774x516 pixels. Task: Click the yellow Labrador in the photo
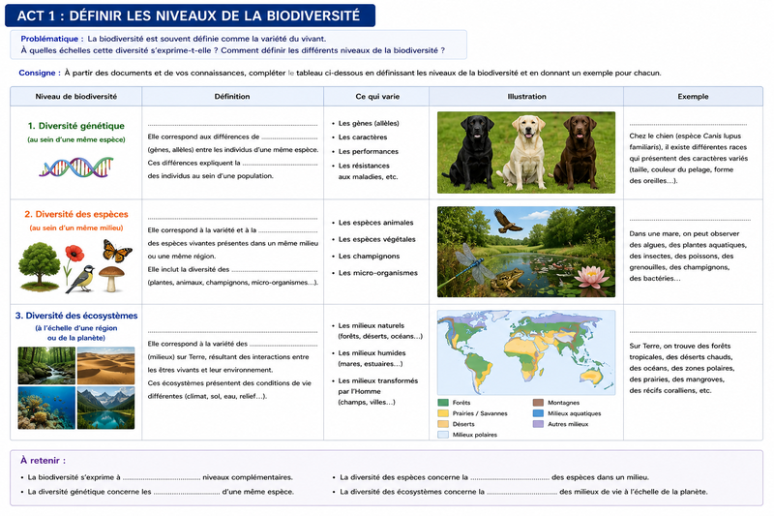[526, 152]
